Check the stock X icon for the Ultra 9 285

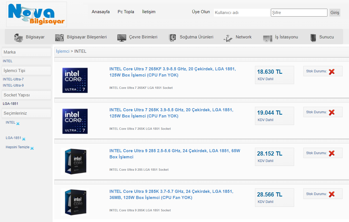coord(332,153)
